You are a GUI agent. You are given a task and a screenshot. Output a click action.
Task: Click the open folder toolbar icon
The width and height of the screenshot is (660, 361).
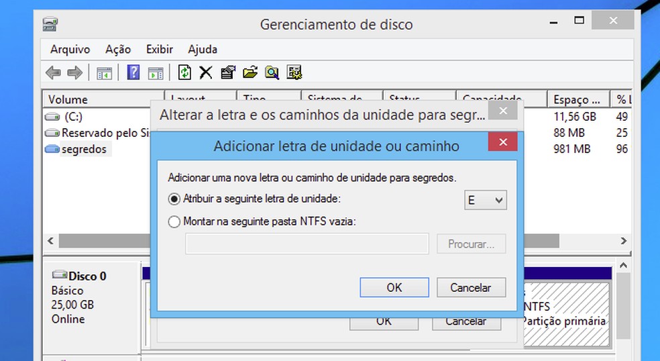tap(250, 72)
